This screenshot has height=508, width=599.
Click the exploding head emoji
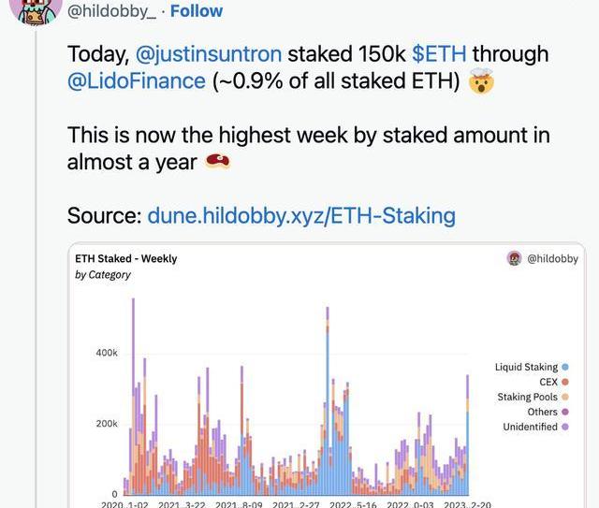[x=480, y=82]
